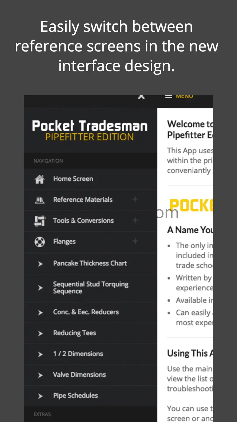Click the Flanges circular icon

click(x=39, y=242)
